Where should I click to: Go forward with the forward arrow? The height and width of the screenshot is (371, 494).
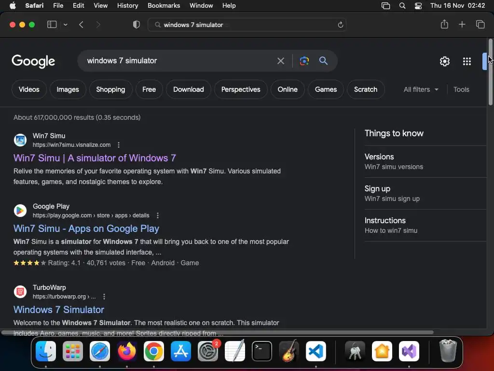(98, 25)
